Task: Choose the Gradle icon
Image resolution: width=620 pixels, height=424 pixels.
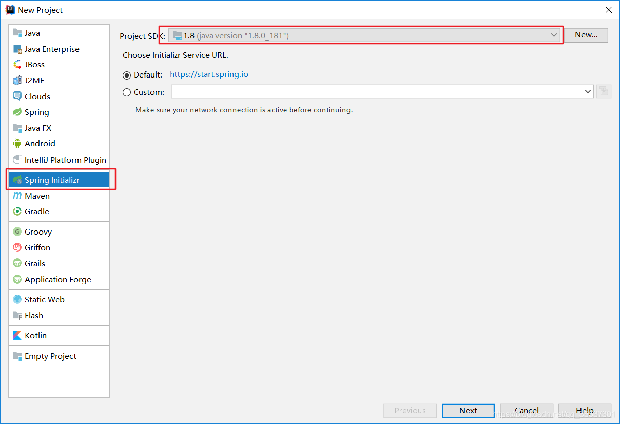Action: 17,211
